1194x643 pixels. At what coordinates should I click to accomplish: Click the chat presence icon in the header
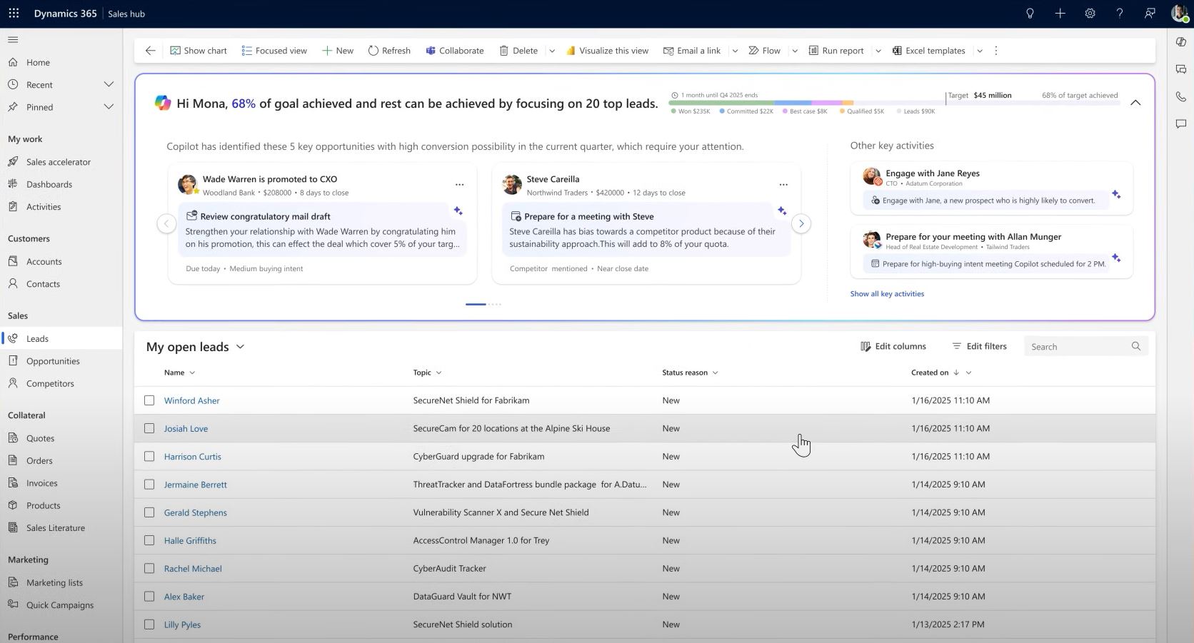click(1150, 14)
